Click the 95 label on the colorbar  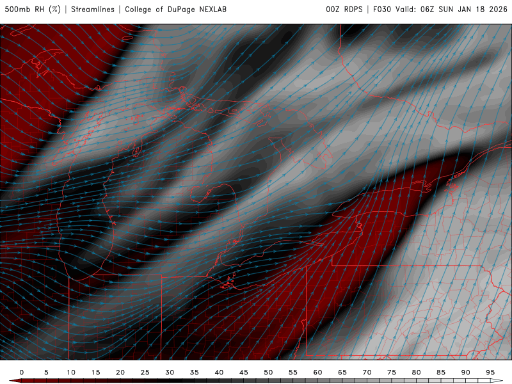(490, 372)
